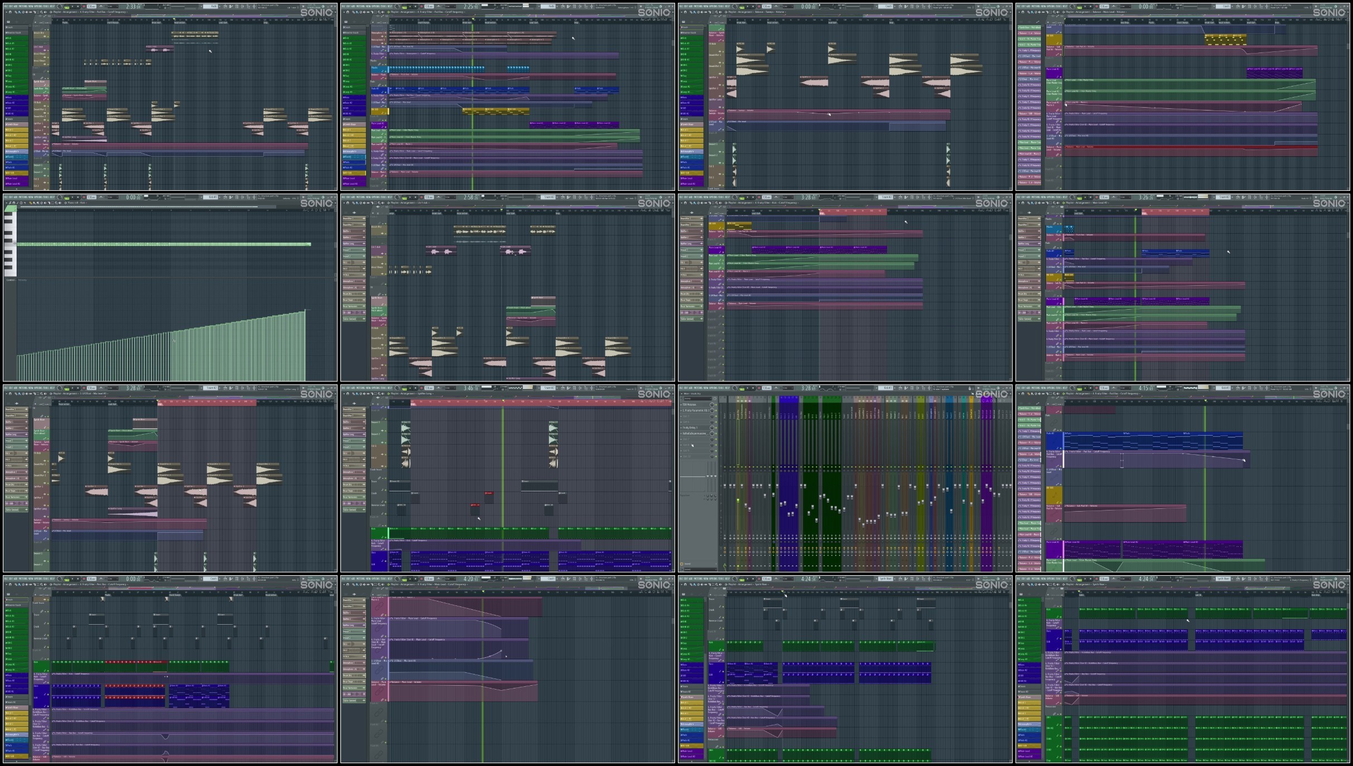
Task: Select yellow SB SUB clip in 2:25 thumbnail
Action: (496, 111)
